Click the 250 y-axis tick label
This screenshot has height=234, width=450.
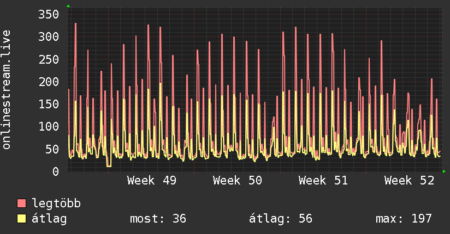pyautogui.click(x=49, y=59)
